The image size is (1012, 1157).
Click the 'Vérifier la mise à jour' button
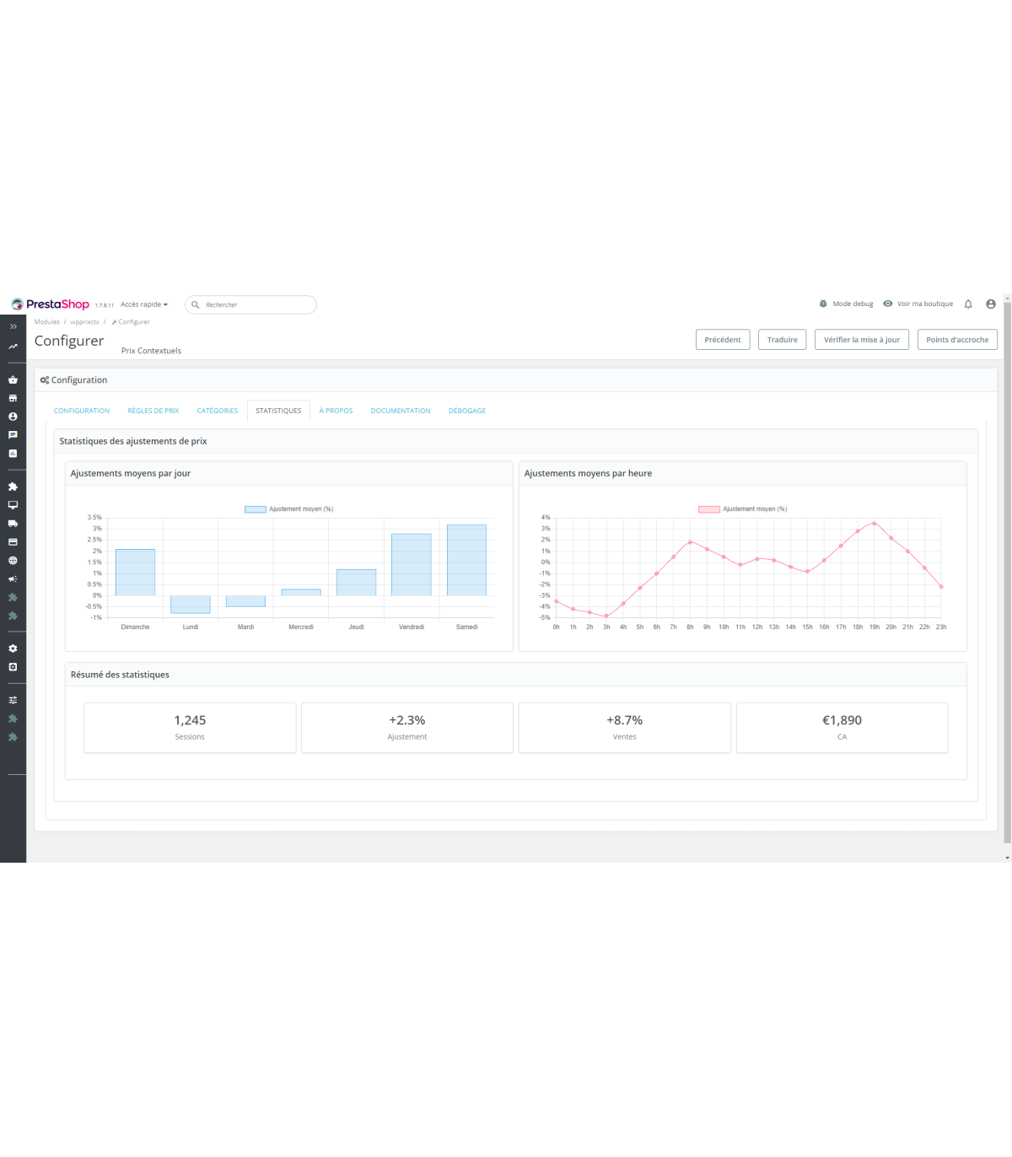pos(861,340)
